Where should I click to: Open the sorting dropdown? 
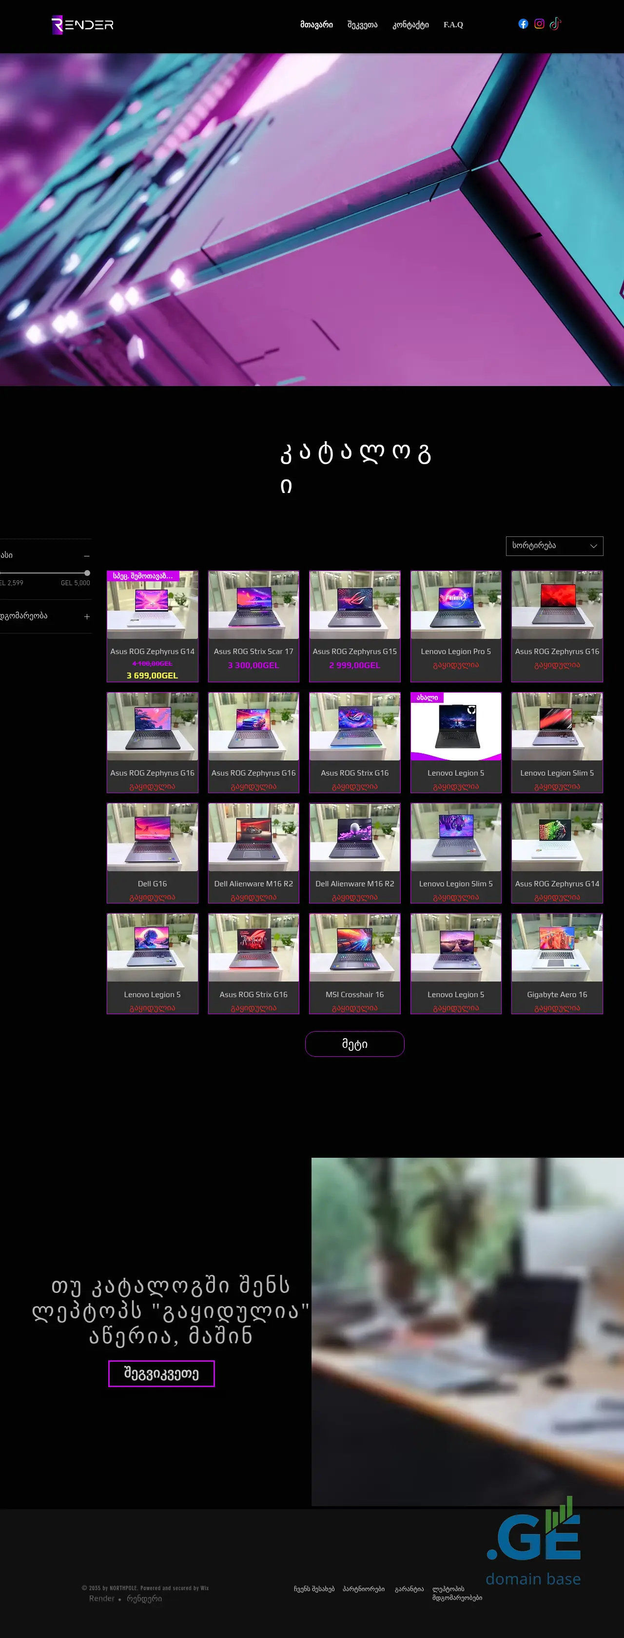tap(554, 546)
